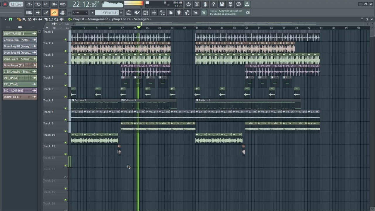Image resolution: width=375 pixels, height=211 pixels.
Task: Click the save project floppy icon
Action: (x=222, y=4)
